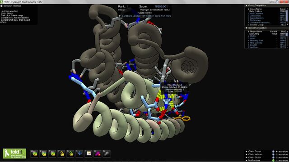Click the Selection Interface panel header
This screenshot has width=289, height=162.
click(x=11, y=6)
